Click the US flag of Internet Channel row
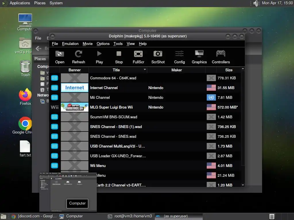294x220 pixels. click(211, 88)
